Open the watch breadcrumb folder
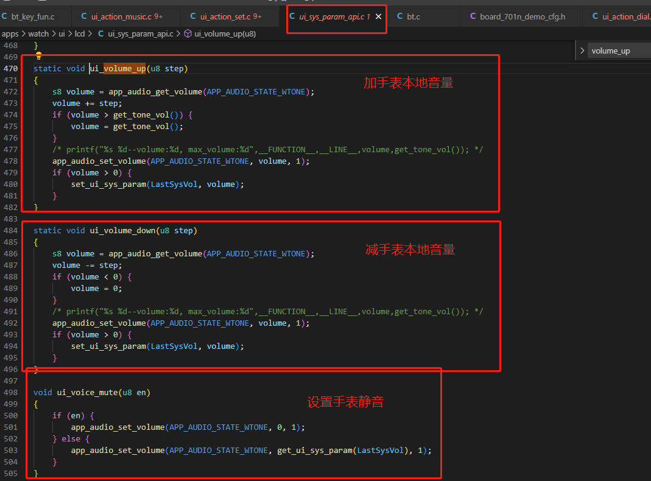The width and height of the screenshot is (651, 481). (38, 34)
